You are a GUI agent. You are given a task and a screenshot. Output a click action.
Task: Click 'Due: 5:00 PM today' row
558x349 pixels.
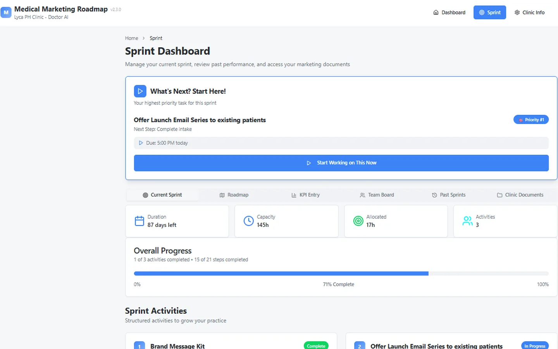(341, 143)
